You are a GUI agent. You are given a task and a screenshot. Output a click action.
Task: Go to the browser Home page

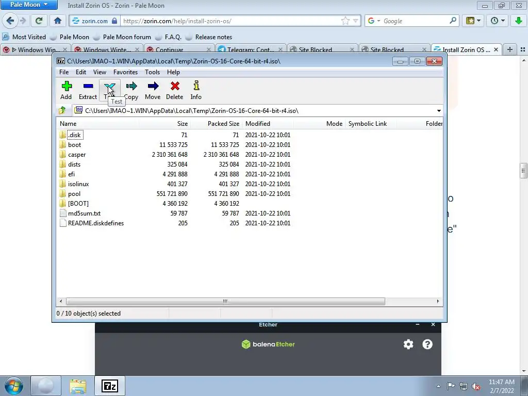(x=58, y=21)
